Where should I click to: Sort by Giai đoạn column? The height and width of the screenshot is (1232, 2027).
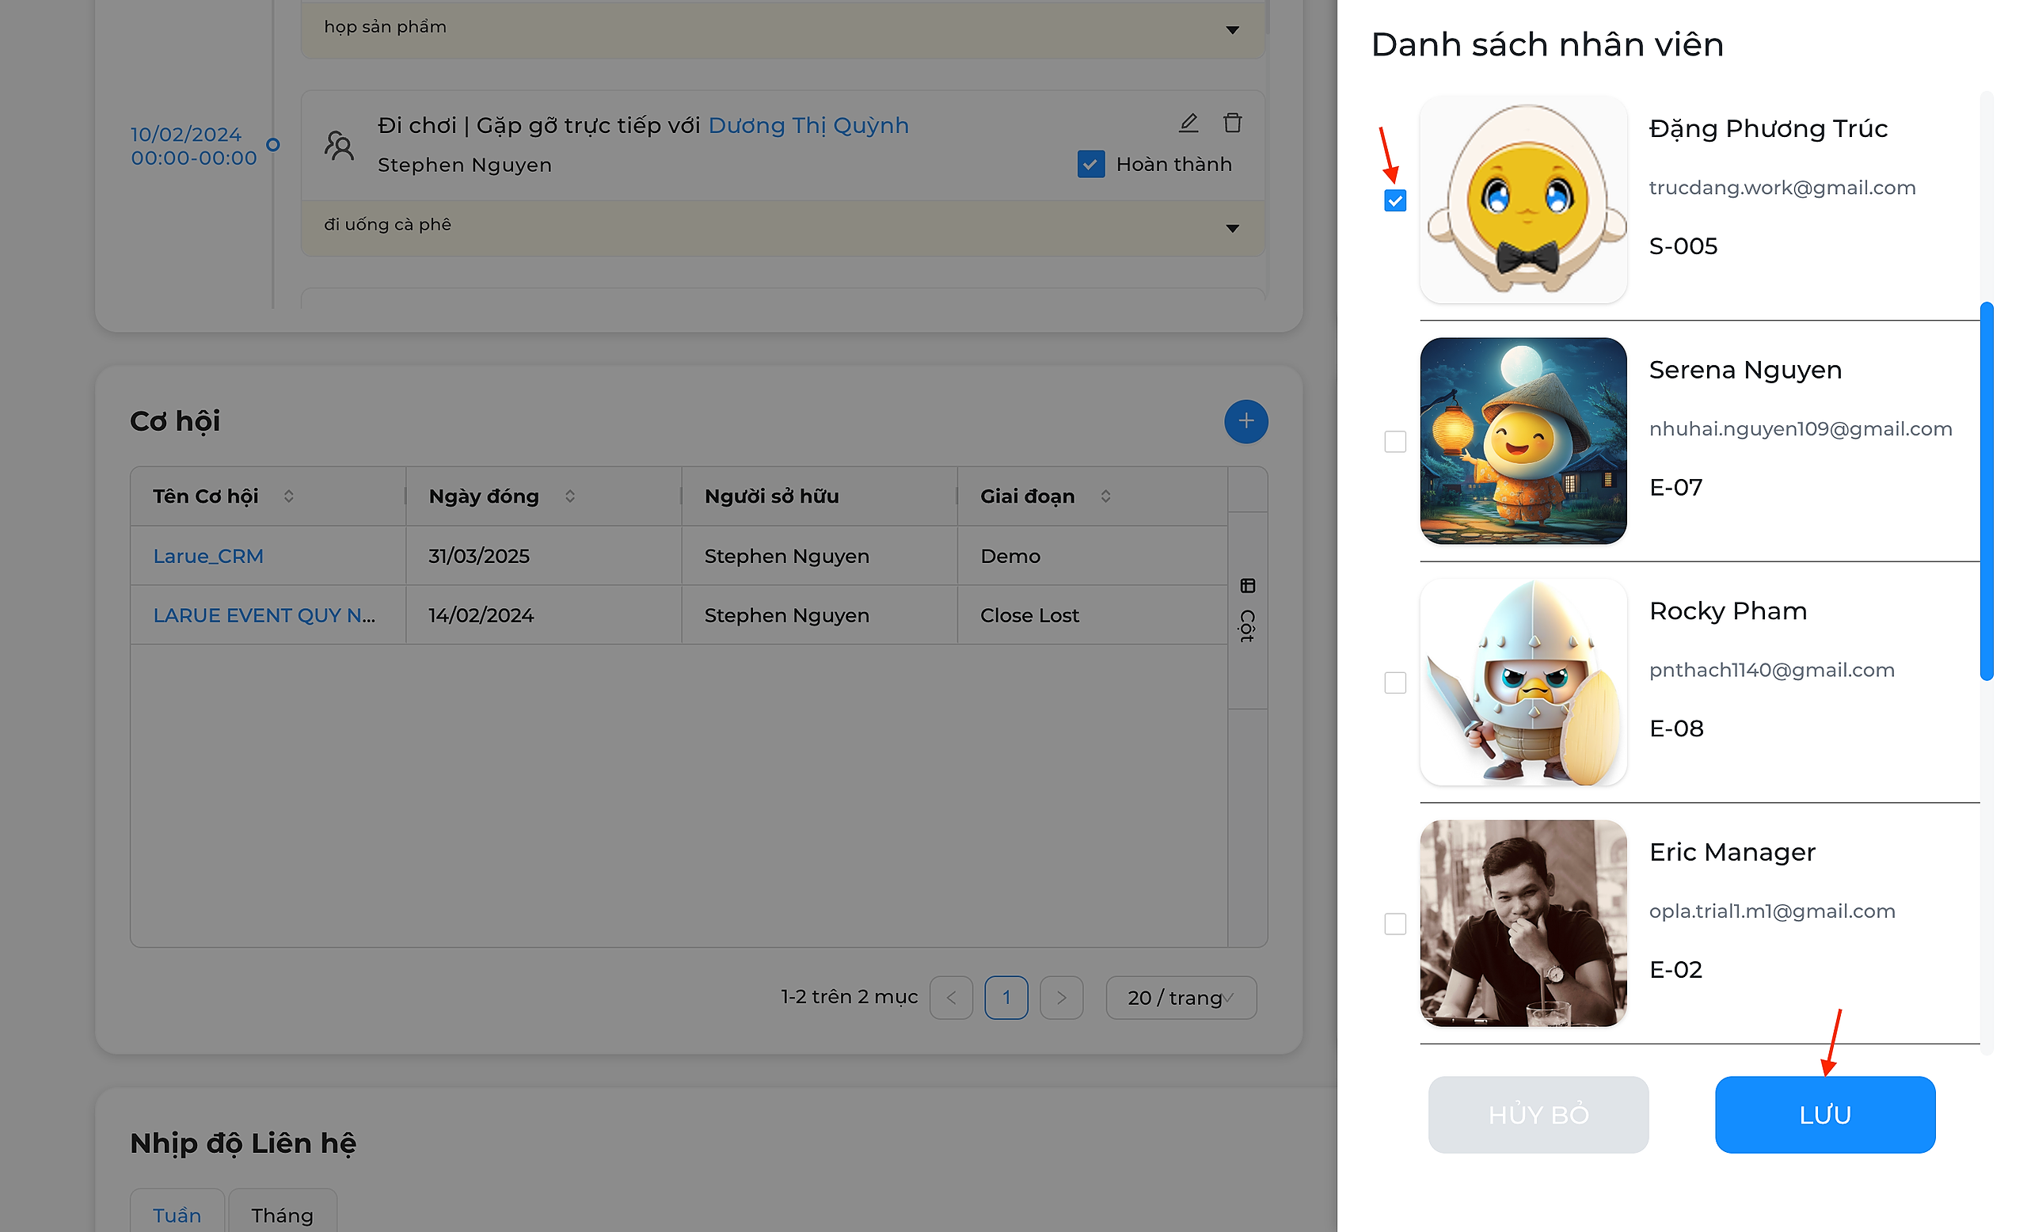point(1105,496)
